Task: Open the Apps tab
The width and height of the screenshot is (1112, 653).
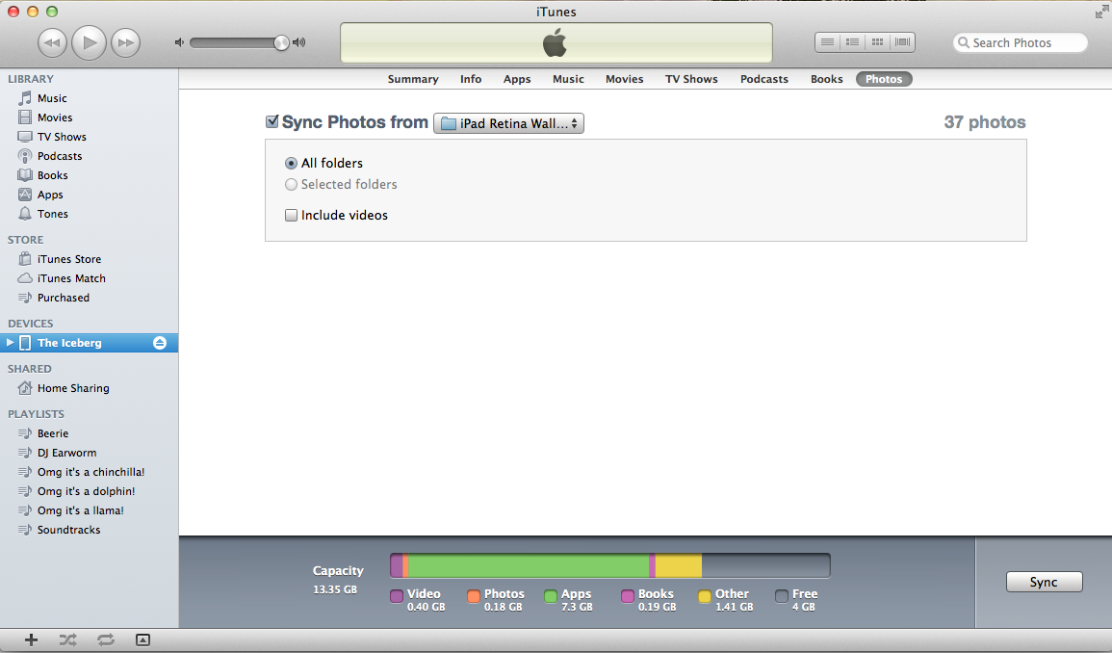Action: tap(517, 79)
